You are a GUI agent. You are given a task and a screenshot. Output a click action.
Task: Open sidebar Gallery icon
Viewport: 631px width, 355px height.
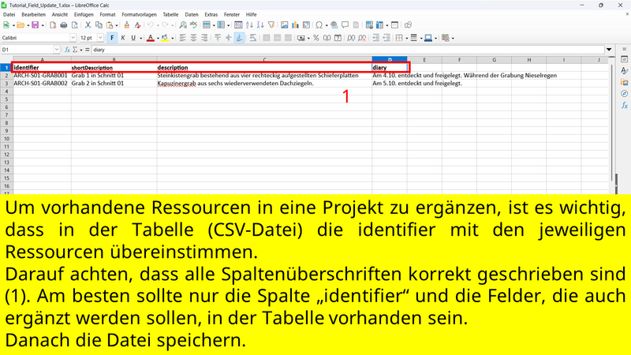pyautogui.click(x=624, y=82)
